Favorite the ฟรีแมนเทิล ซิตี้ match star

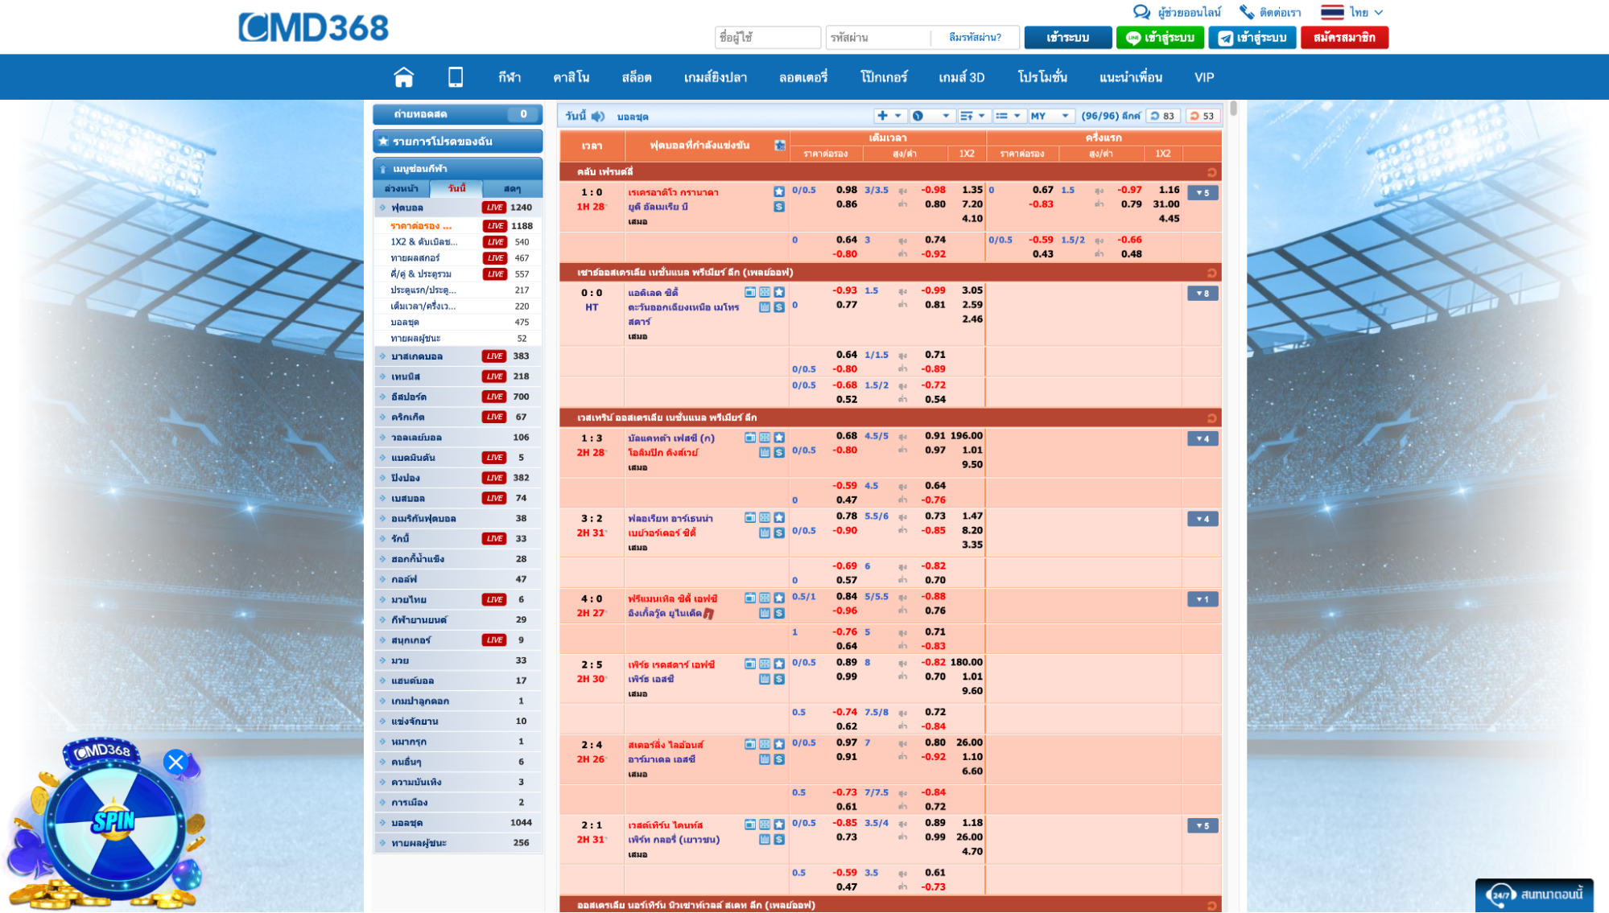tap(779, 598)
